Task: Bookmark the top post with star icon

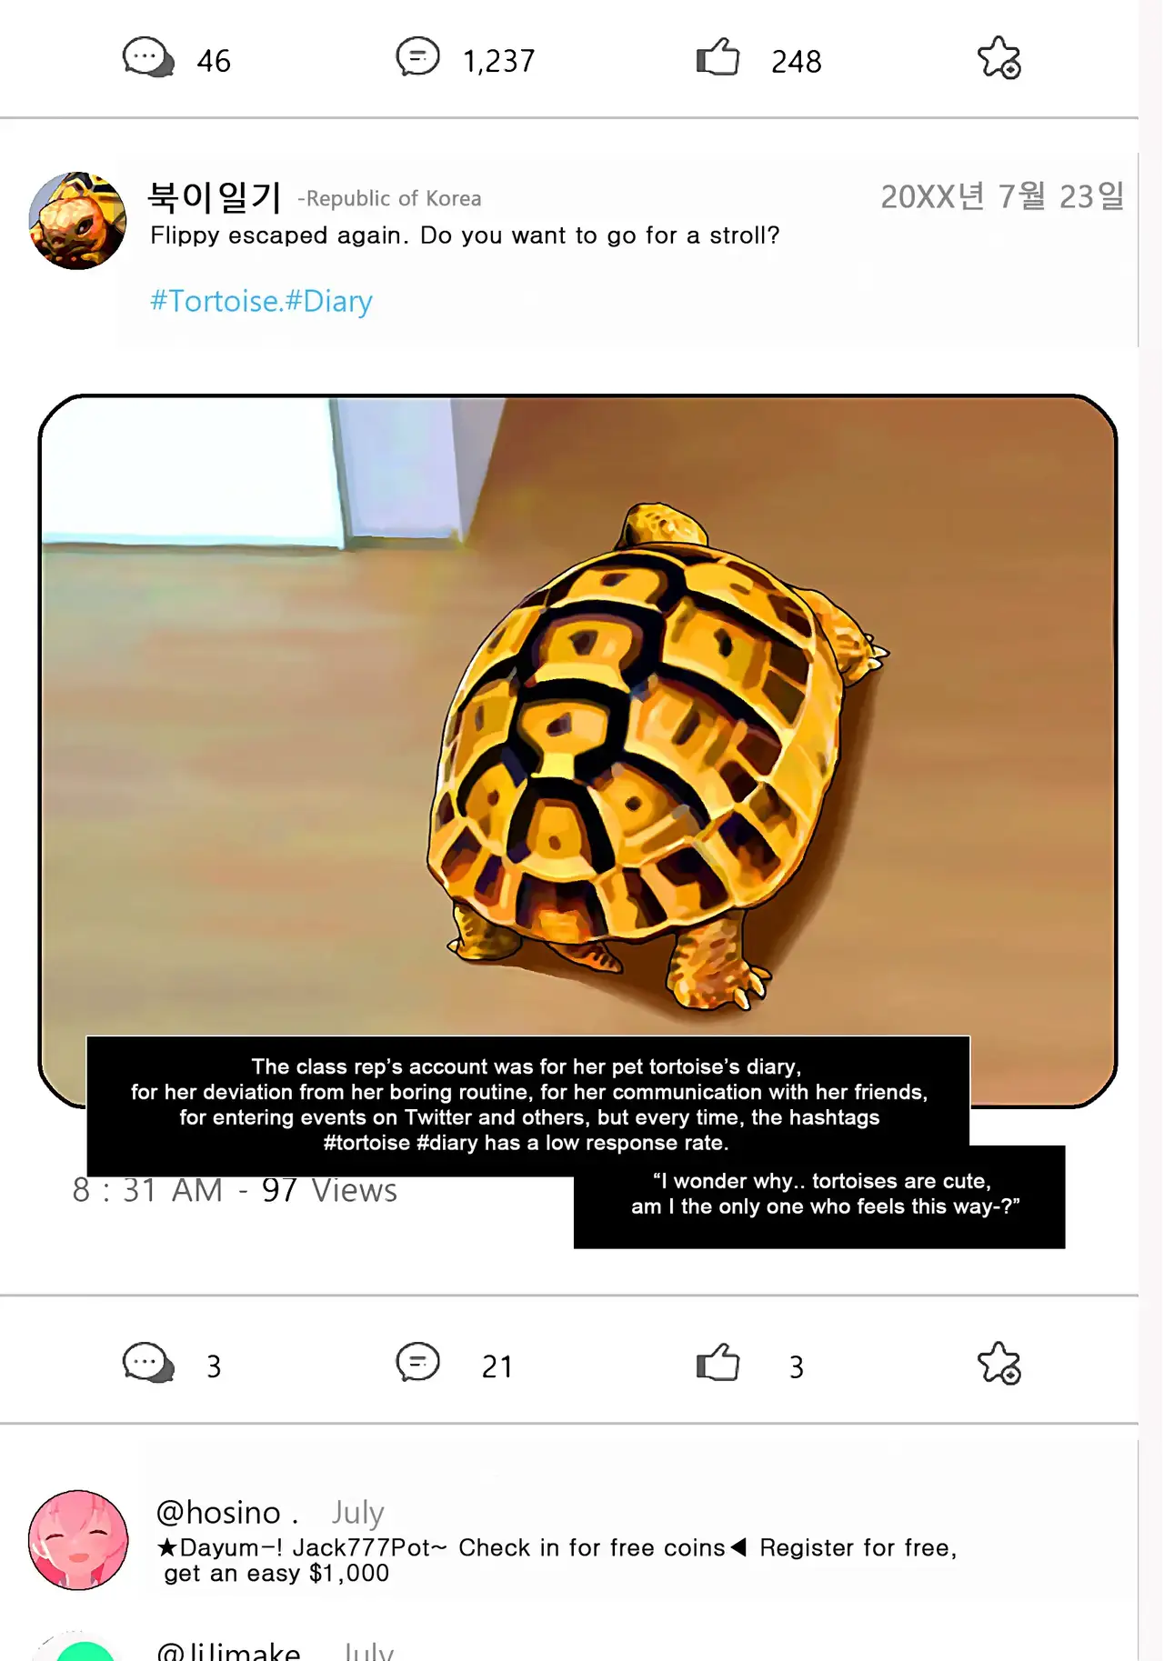Action: [999, 58]
